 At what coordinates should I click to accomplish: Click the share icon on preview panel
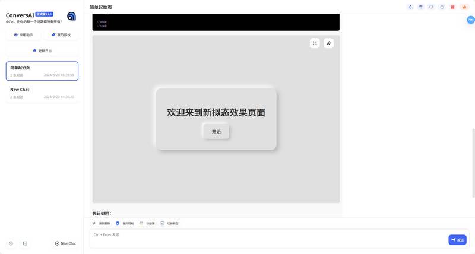tap(329, 43)
